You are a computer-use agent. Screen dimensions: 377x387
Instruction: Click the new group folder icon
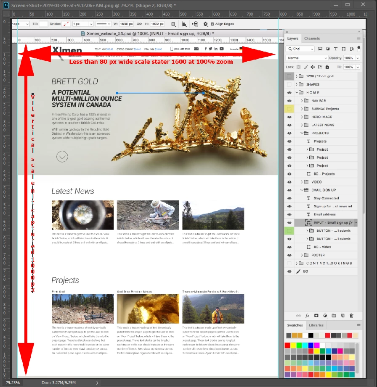pos(334,316)
